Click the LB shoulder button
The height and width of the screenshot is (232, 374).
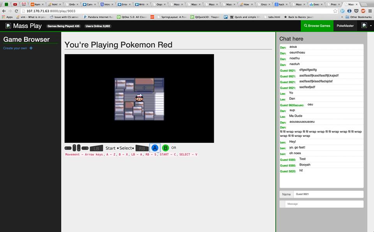[96, 148]
